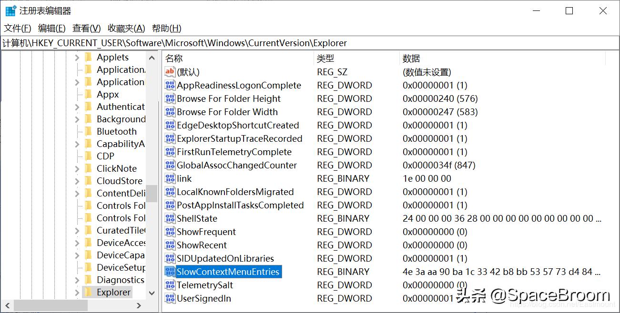The width and height of the screenshot is (620, 313).
Task: Click the data 0x0000034f (847)
Action: pos(439,165)
